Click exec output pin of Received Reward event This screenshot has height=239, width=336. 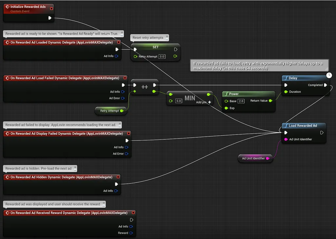point(132,220)
